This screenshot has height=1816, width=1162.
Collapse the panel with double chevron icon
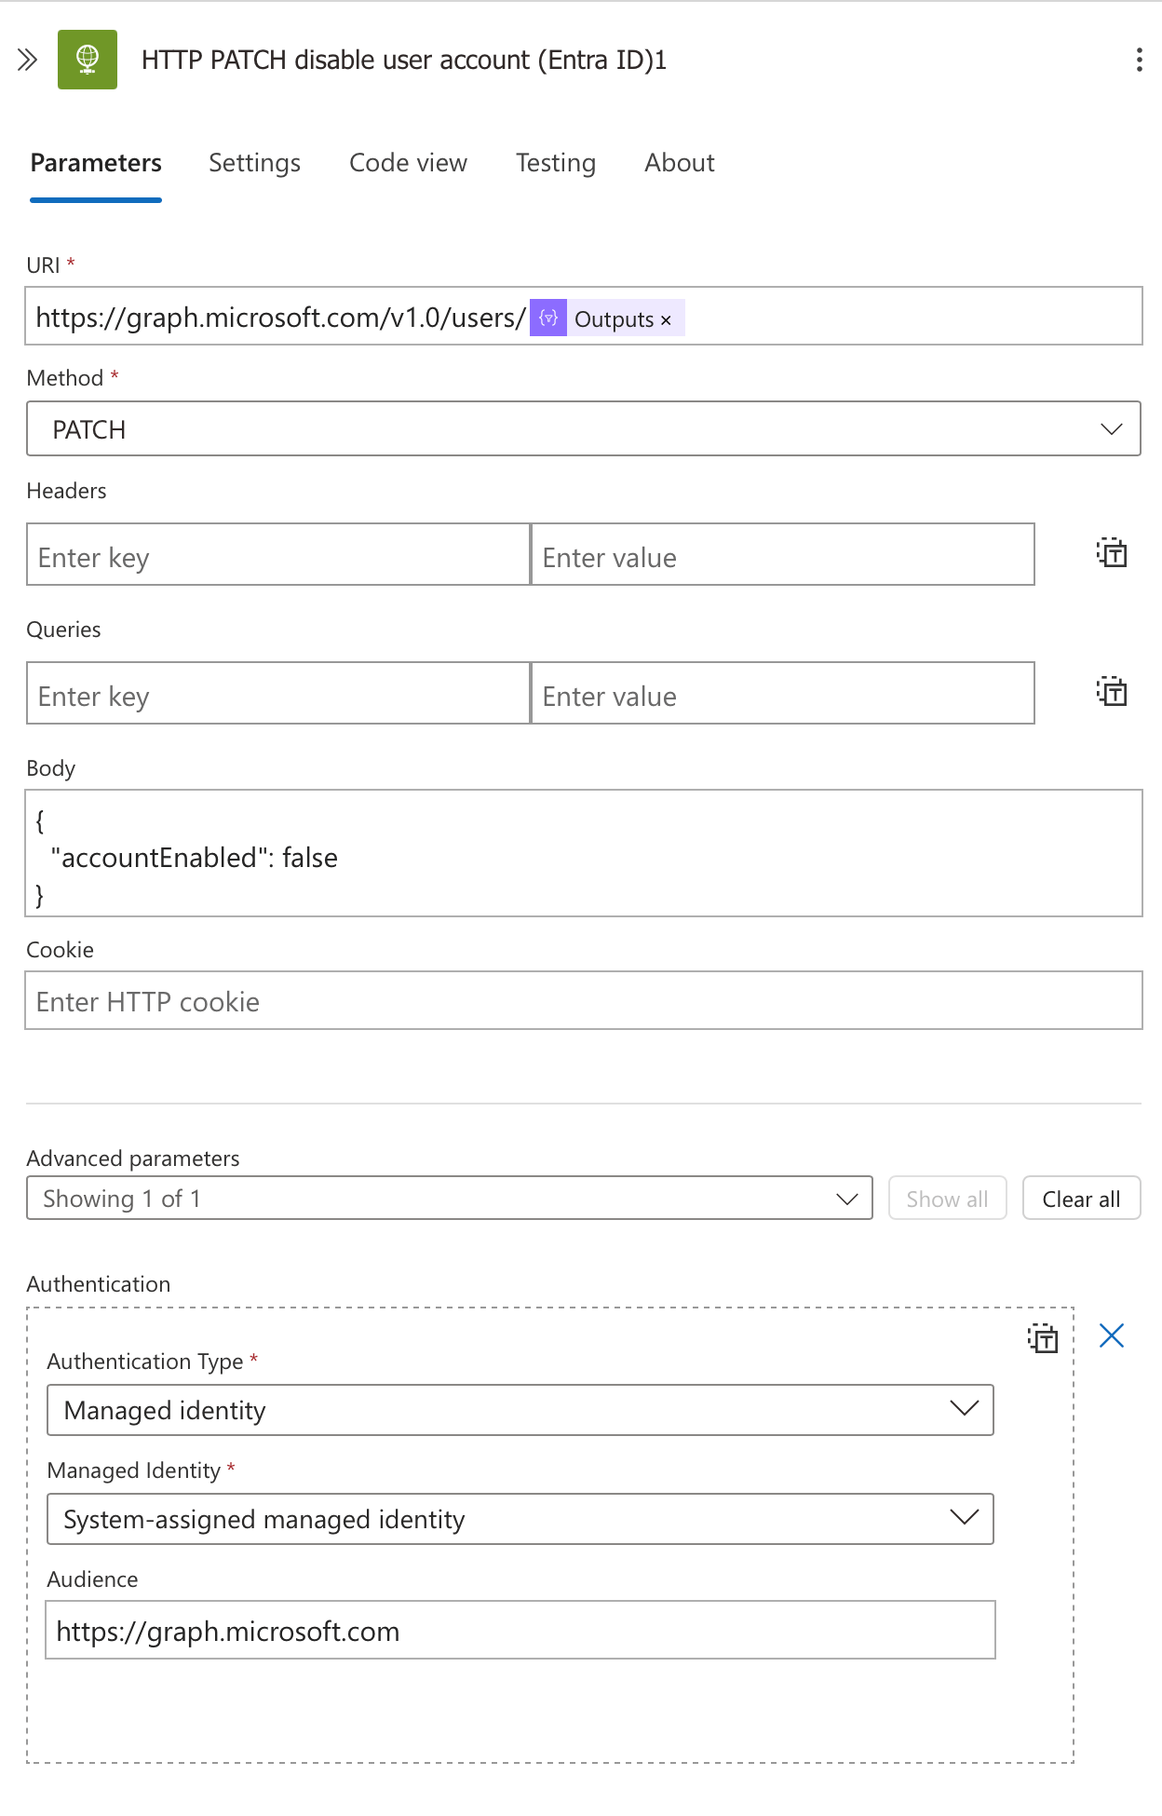click(27, 60)
